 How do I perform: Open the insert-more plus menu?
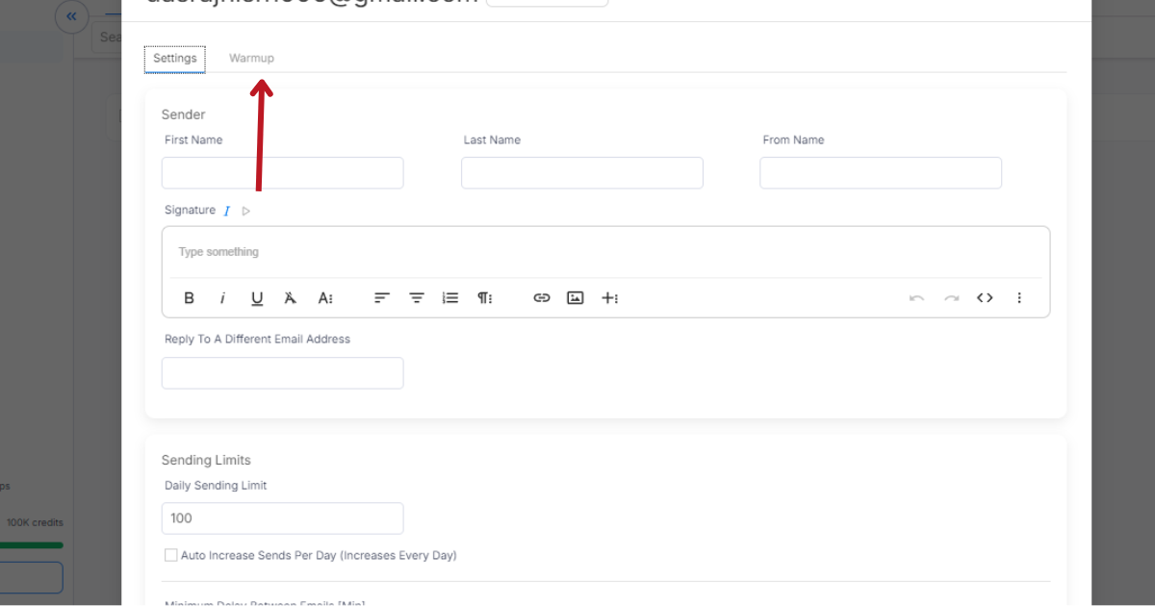coord(609,298)
